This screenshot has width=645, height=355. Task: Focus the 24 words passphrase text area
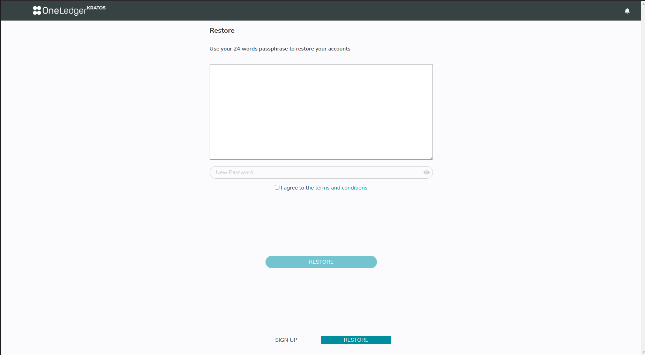click(x=321, y=111)
